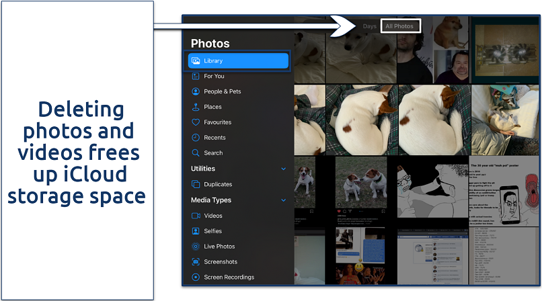
Task: Open the Duplicates label
Action: [x=218, y=184]
